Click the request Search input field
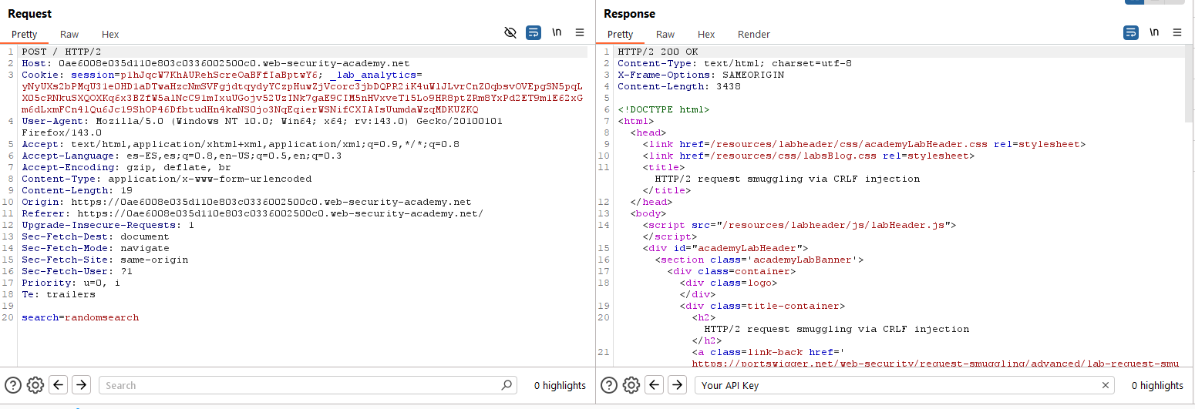 [x=301, y=385]
